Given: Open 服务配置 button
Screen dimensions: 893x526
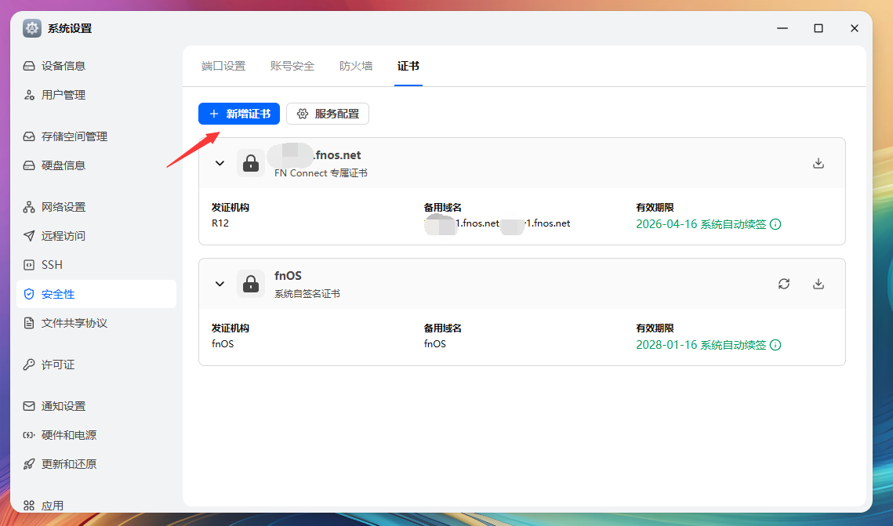Looking at the screenshot, I should (x=328, y=114).
